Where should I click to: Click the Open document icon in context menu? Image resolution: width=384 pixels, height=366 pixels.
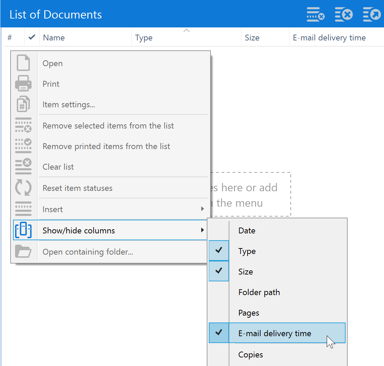point(23,63)
